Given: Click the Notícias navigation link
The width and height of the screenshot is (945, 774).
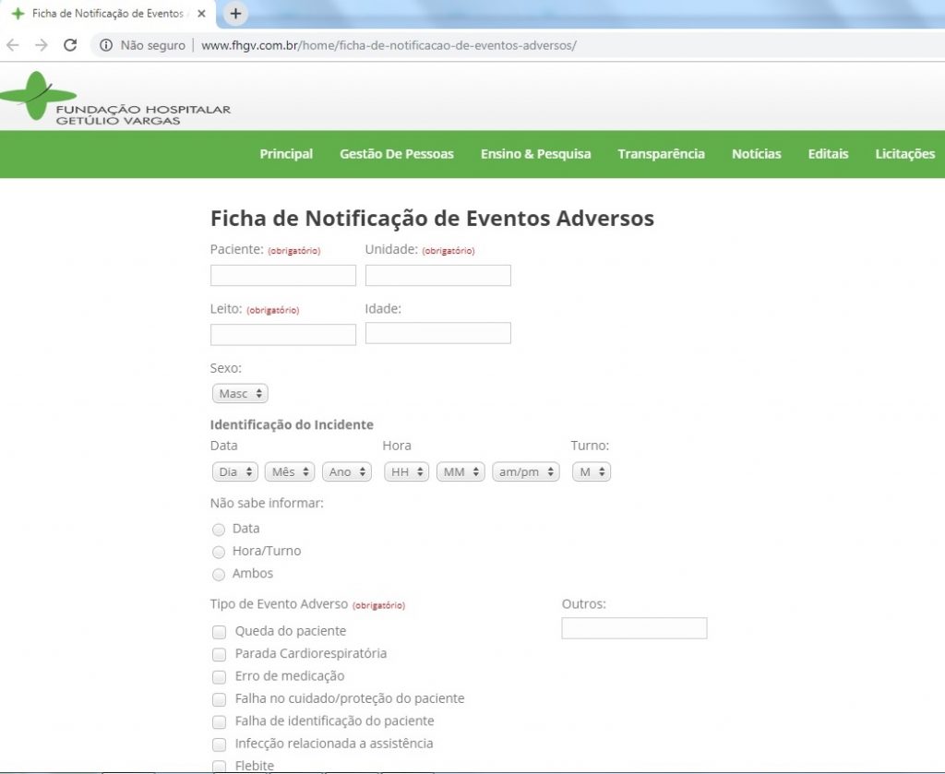Looking at the screenshot, I should pos(756,154).
